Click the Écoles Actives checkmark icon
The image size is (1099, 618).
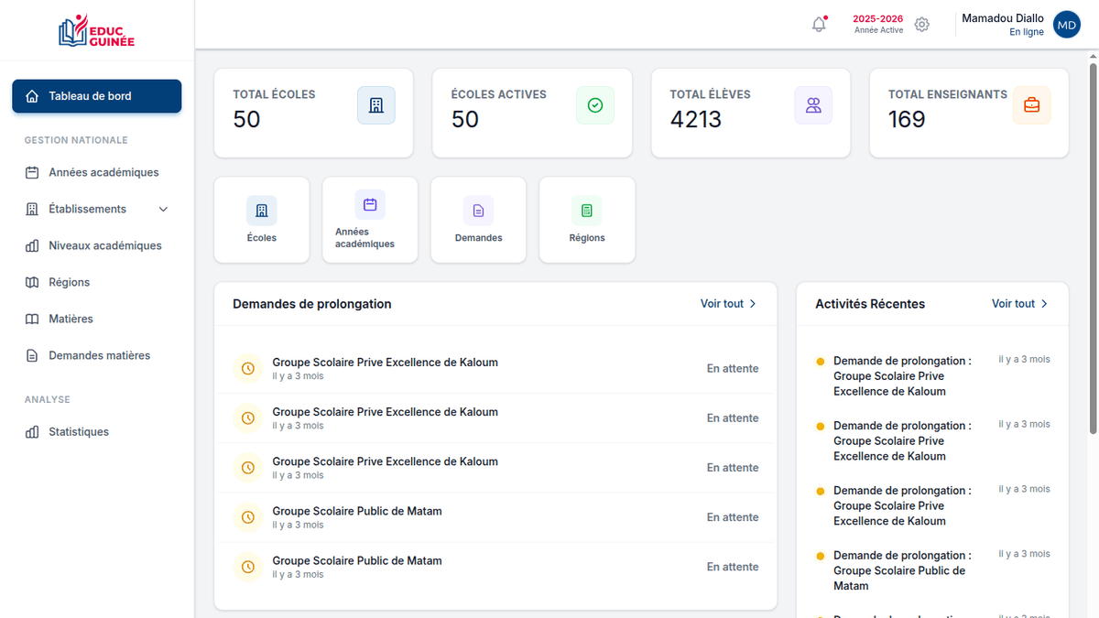(595, 105)
